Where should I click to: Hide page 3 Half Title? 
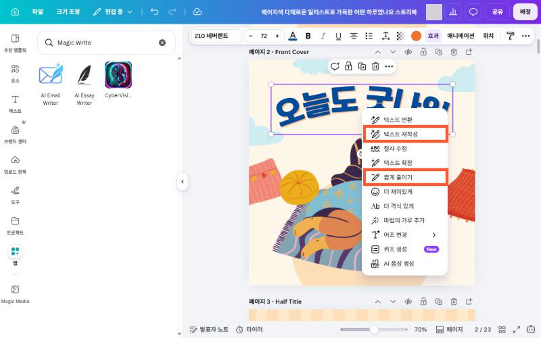pos(408,301)
